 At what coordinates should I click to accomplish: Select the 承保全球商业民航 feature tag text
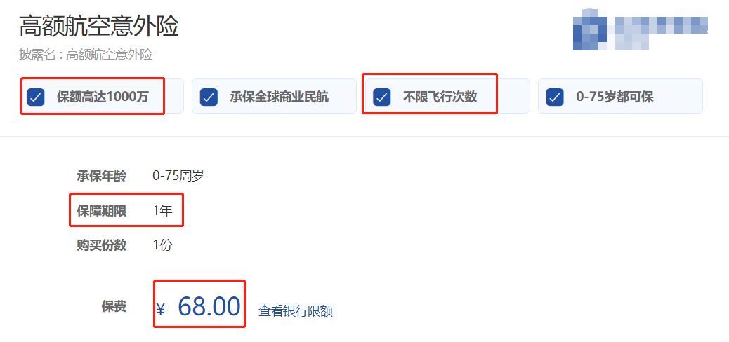(279, 97)
